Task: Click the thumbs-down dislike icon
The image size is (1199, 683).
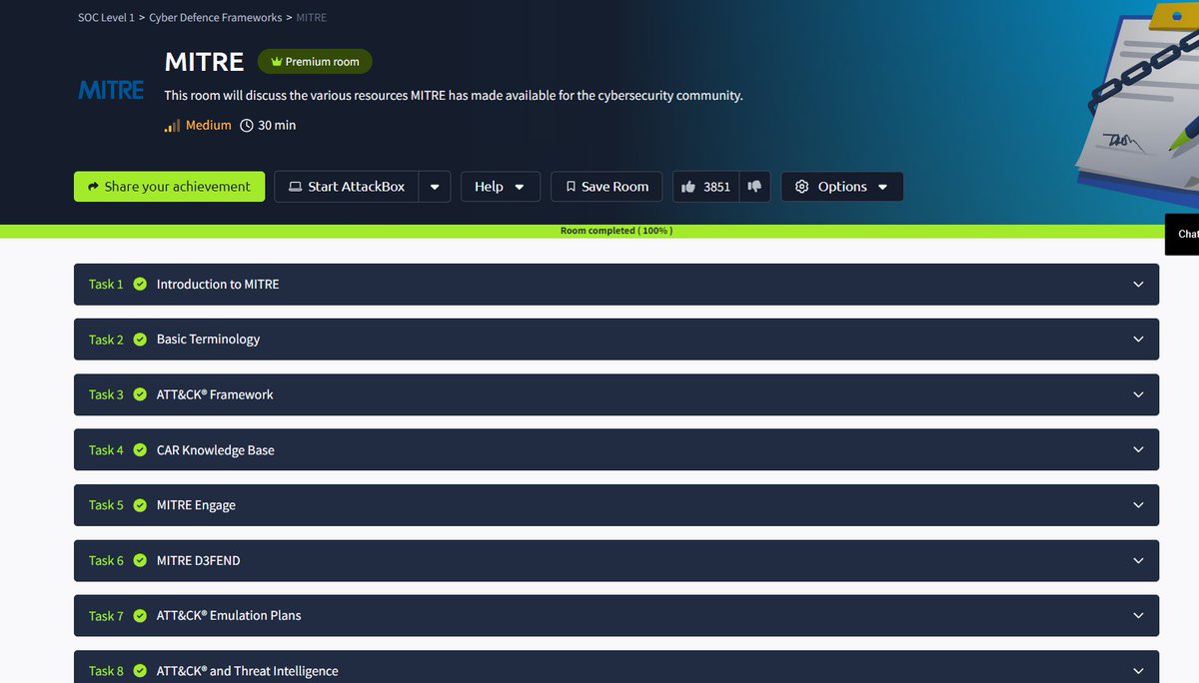Action: [754, 186]
